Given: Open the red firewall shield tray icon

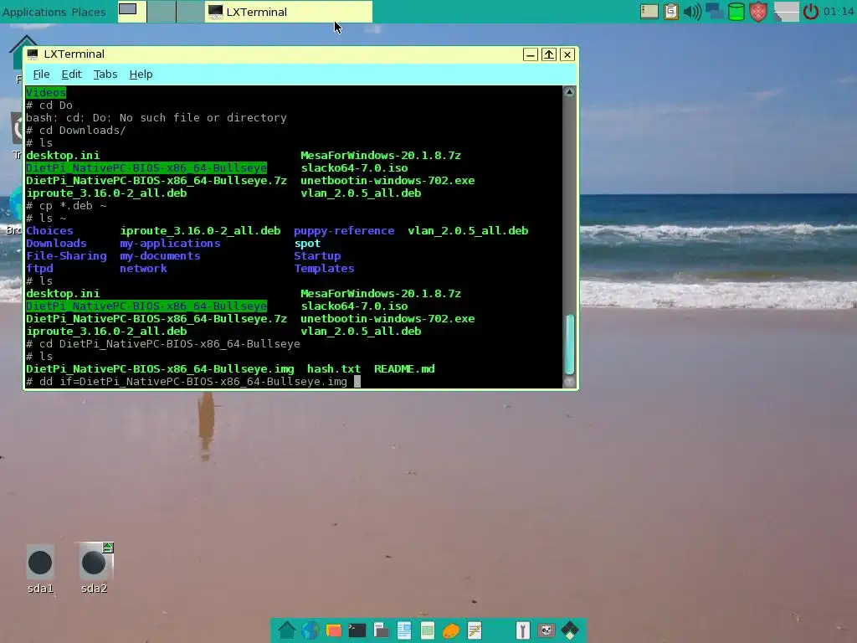Looking at the screenshot, I should pos(758,12).
